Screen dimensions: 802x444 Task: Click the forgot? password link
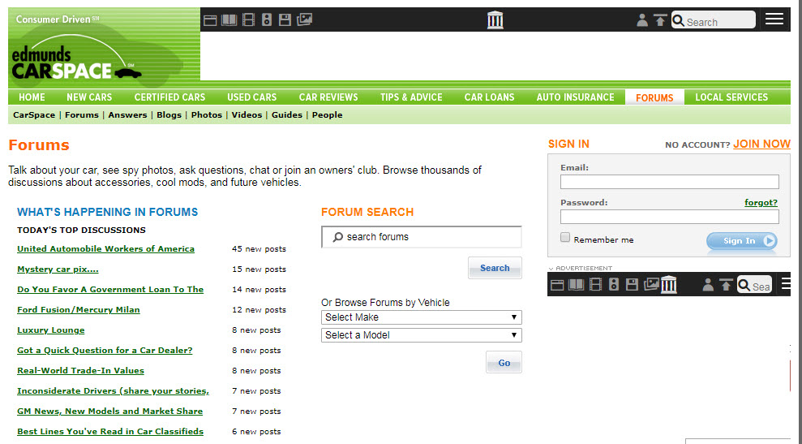[761, 203]
